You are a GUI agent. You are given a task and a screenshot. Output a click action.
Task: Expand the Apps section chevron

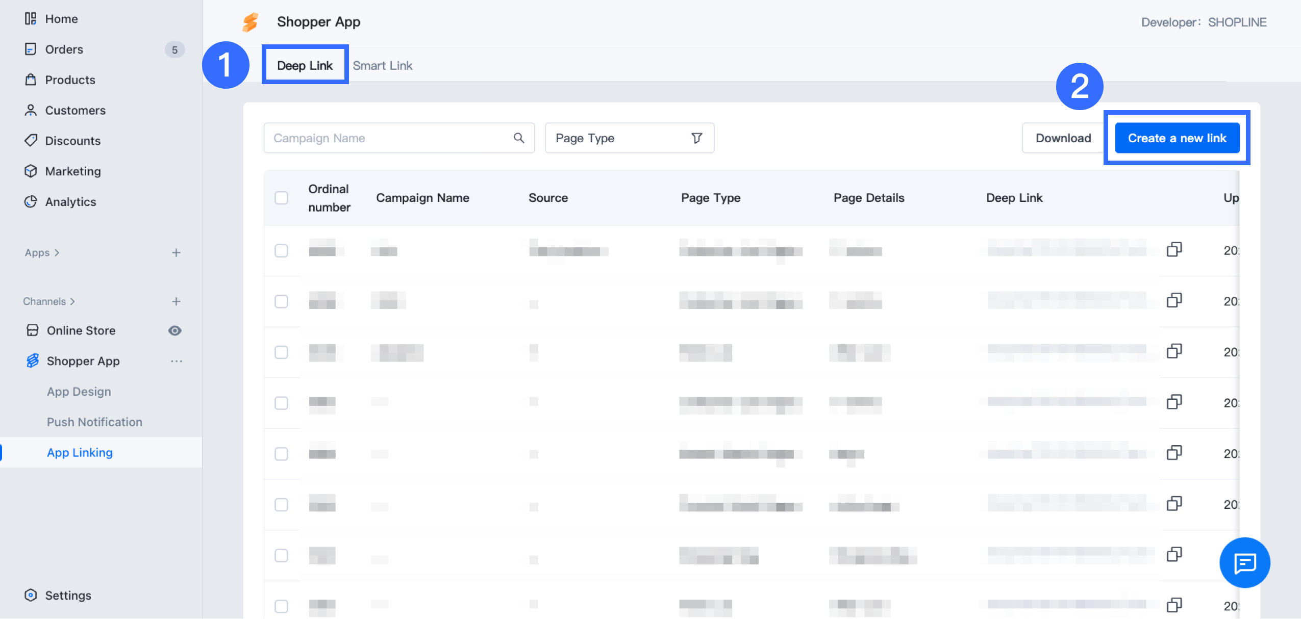57,252
